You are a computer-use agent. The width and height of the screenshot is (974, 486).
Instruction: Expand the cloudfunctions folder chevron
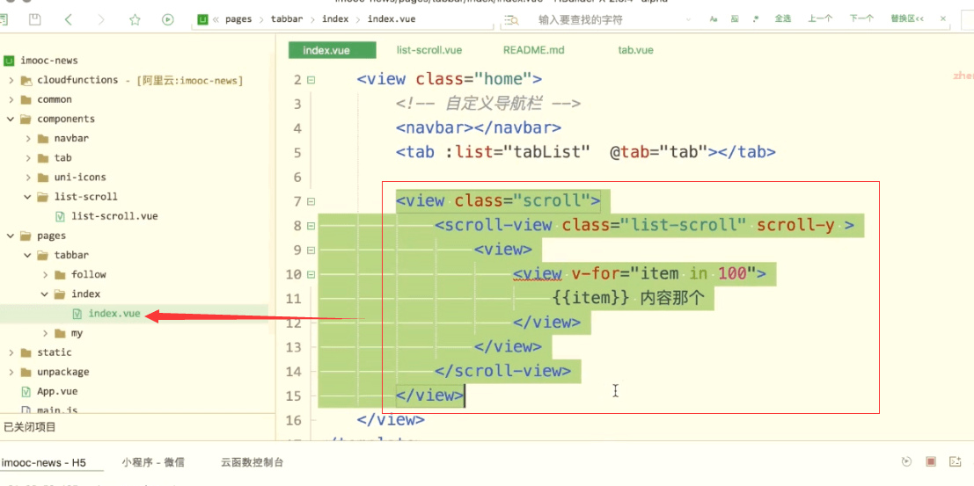[x=11, y=80]
